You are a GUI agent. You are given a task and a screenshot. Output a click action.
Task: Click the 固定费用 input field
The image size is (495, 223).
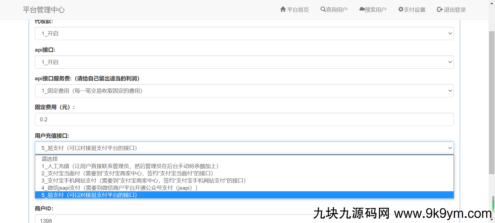(244, 120)
